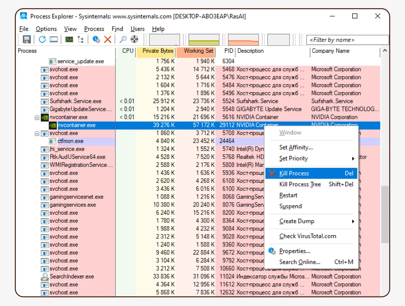Open the Options menu

click(46, 29)
